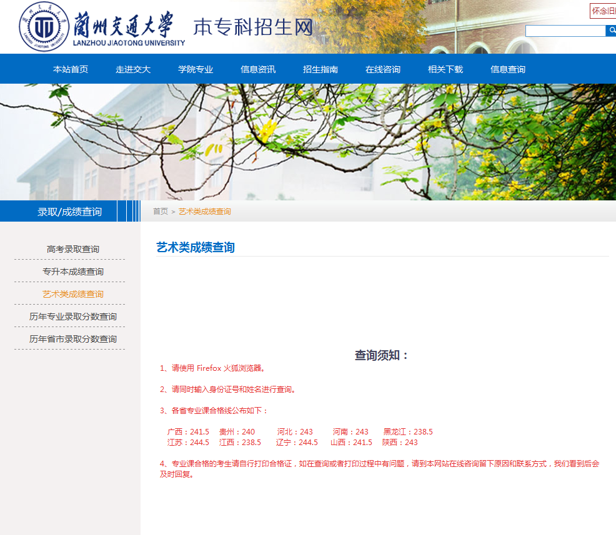The image size is (616, 535).
Task: Open 走进交大 navigation menu item
Action: coord(133,69)
